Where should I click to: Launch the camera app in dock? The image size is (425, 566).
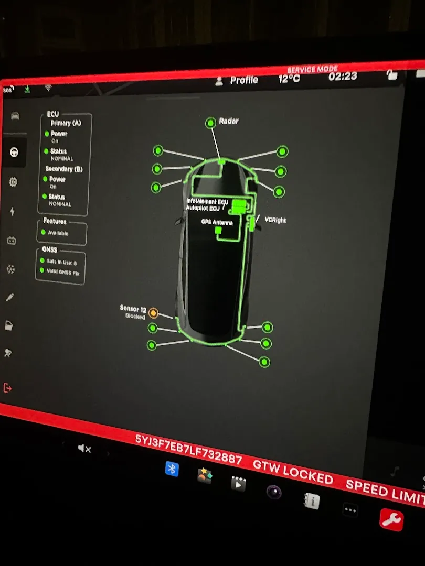coord(274,492)
